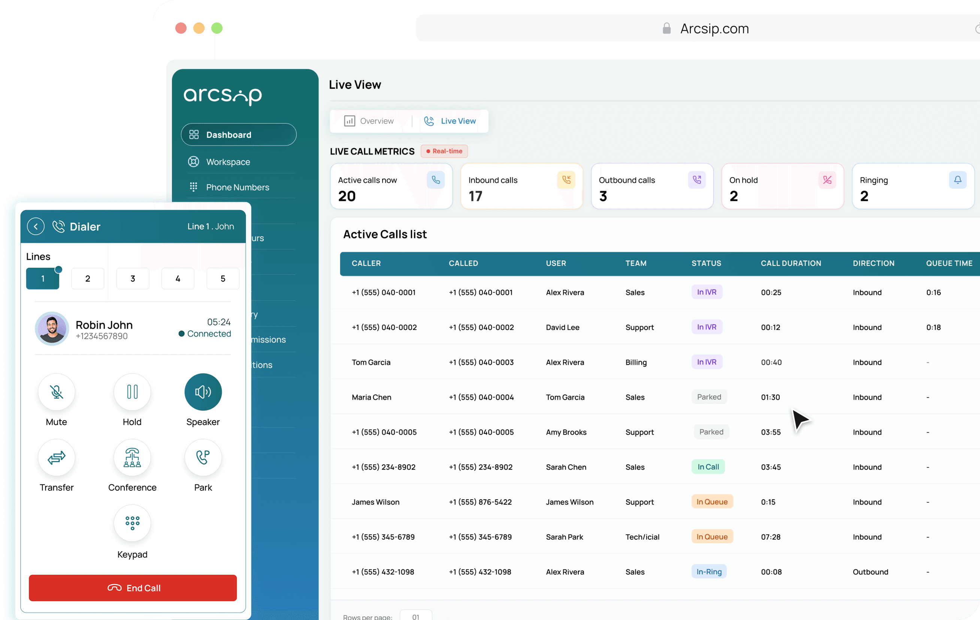Start a Conference call
The width and height of the screenshot is (980, 620).
[x=132, y=457]
